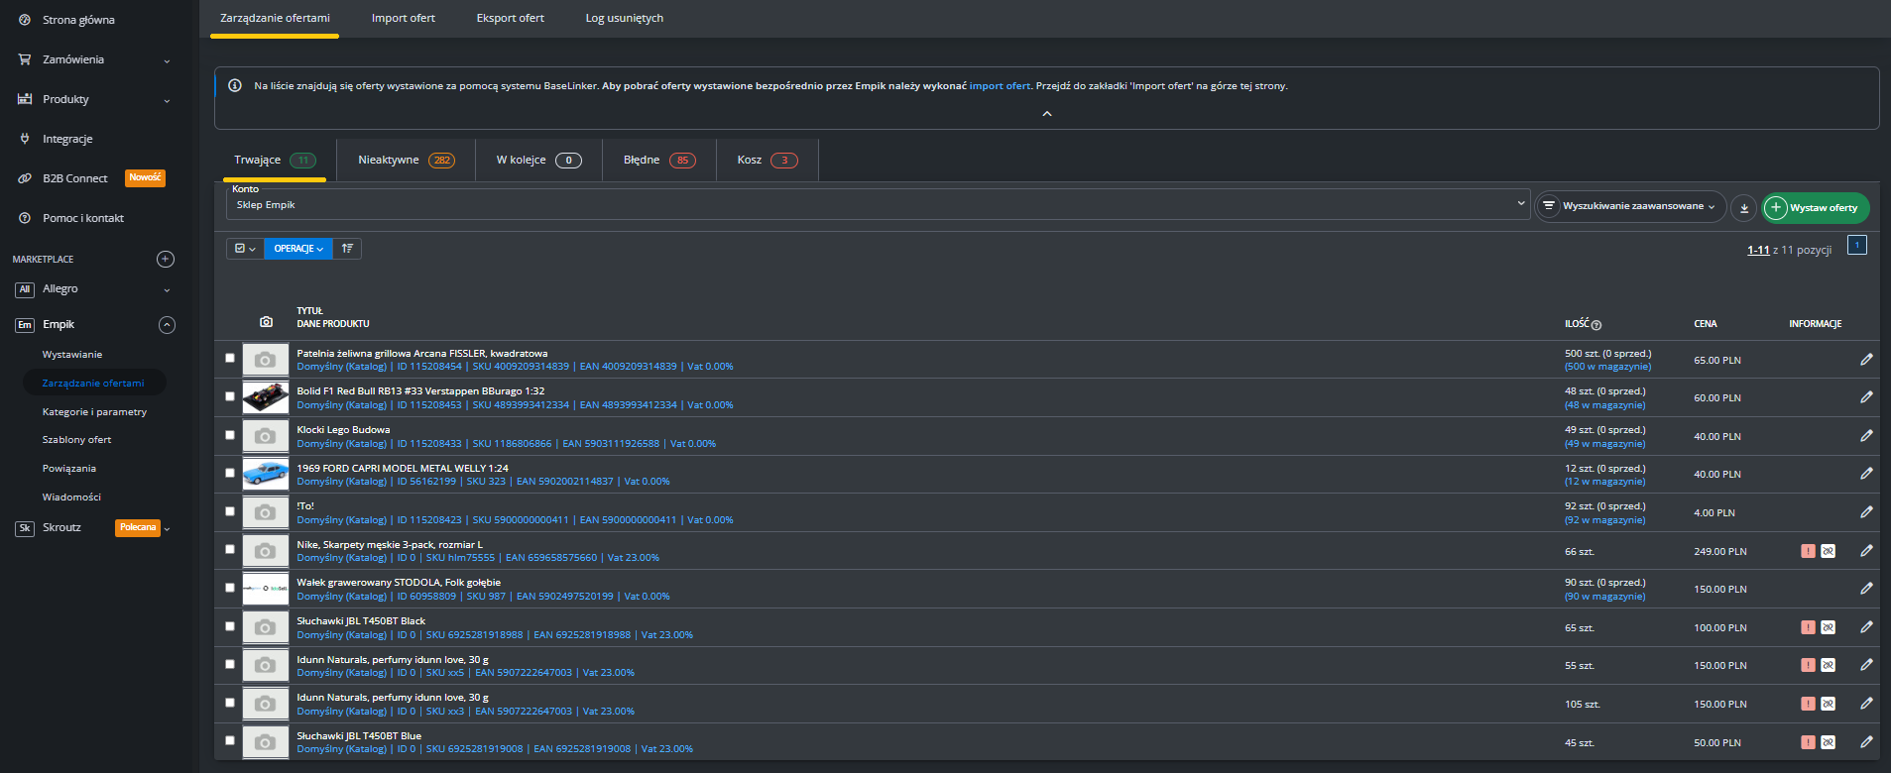Click red warning icon on Nike Skarpety row
Screen dimensions: 1891x773
tap(1808, 551)
